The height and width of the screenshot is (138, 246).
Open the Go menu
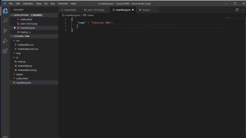pos(46,3)
